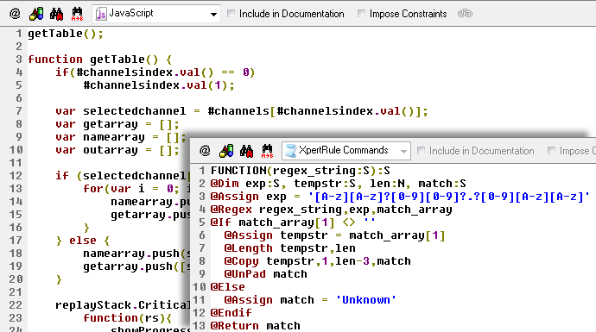Click the '@Length tempstr,len' line
This screenshot has width=596, height=332.
(290, 247)
